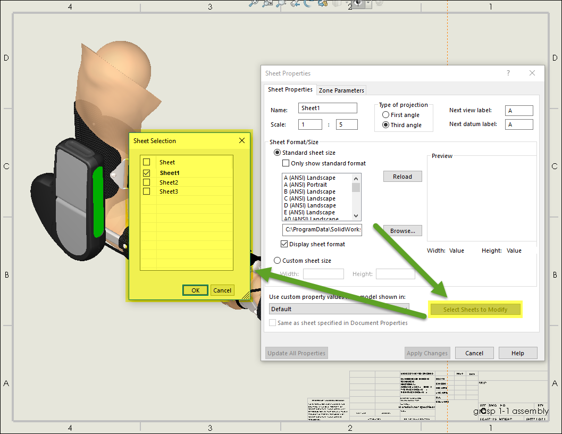Viewport: 562px width, 434px height.
Task: Select the First angle projection option
Action: tap(386, 115)
